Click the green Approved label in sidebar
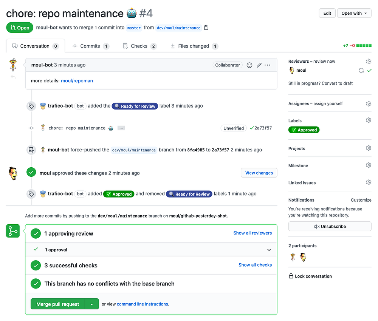This screenshot has width=378, height=321. 304,130
